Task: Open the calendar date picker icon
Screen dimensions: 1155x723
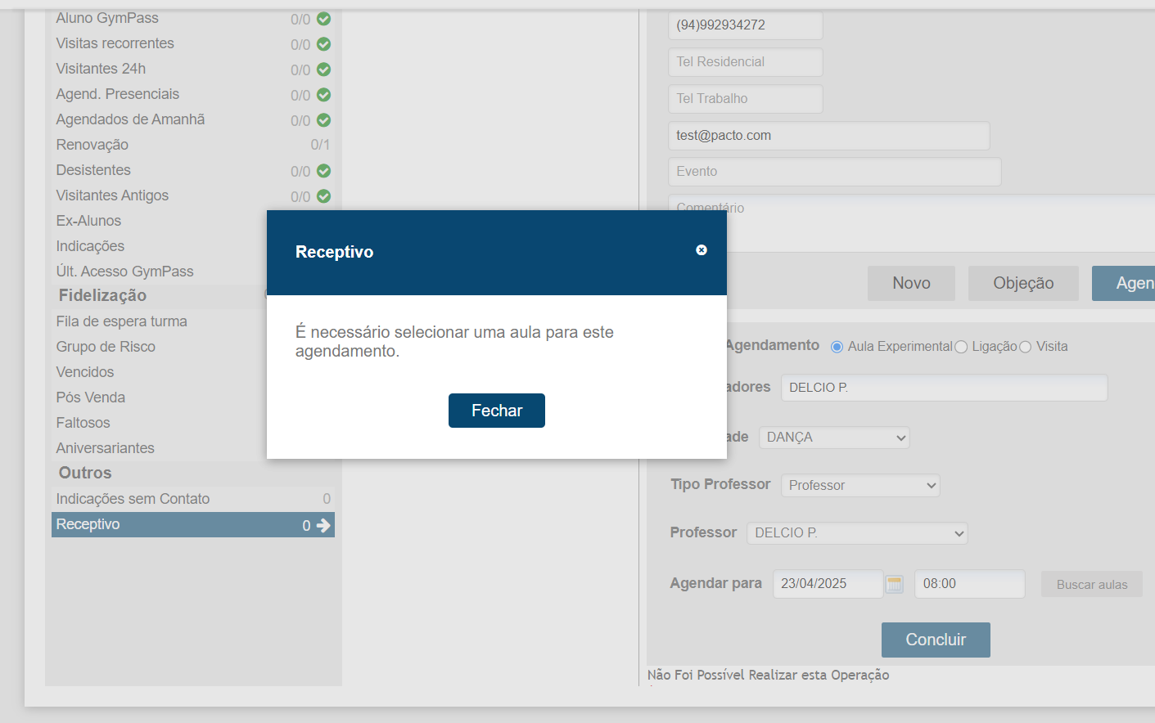Action: pyautogui.click(x=895, y=584)
